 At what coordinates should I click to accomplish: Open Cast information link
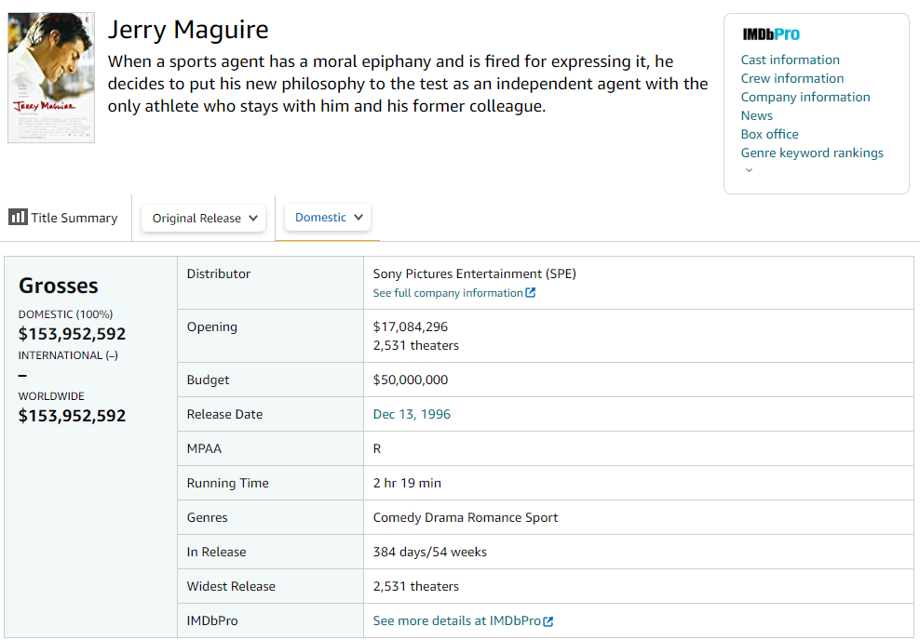(x=791, y=60)
